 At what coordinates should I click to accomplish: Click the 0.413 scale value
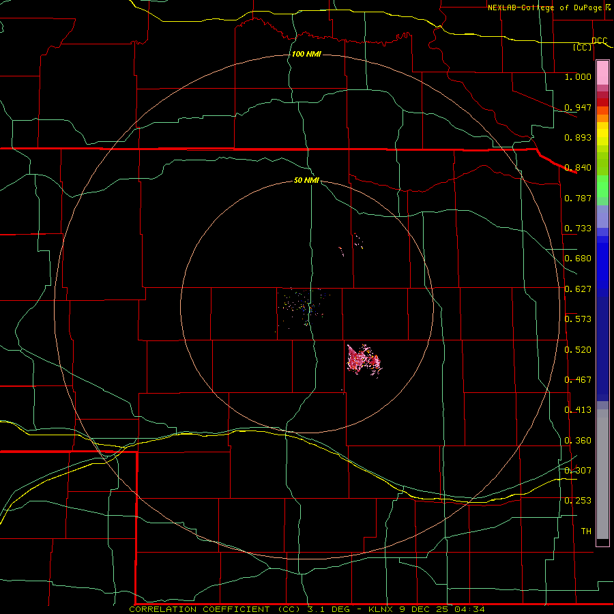[x=578, y=410]
